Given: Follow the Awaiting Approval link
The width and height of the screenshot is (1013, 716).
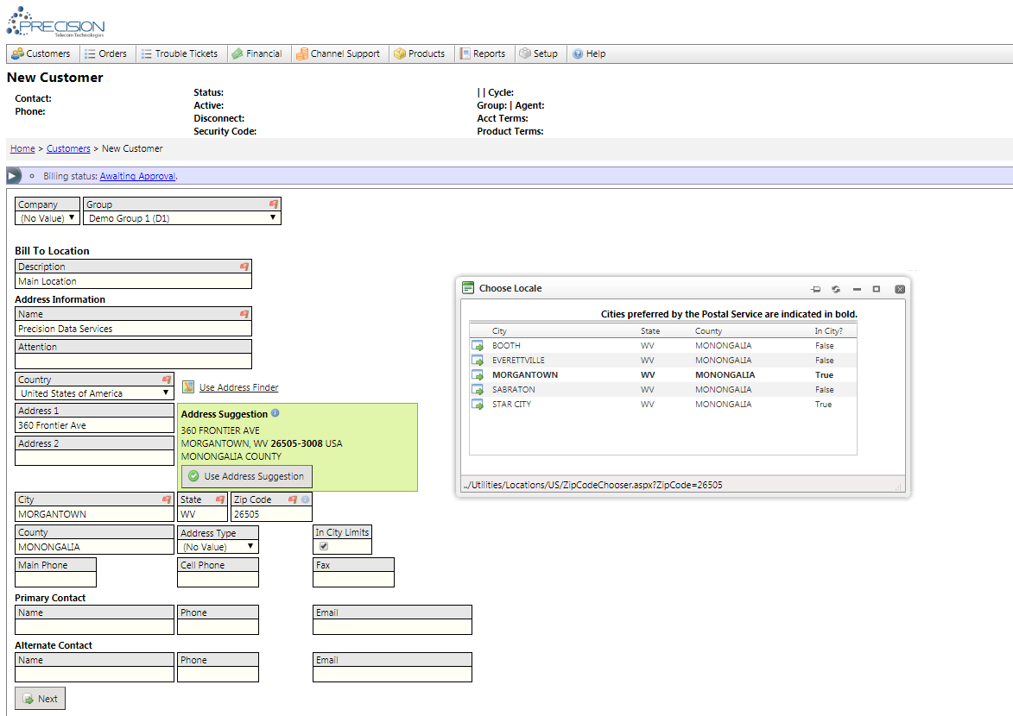Looking at the screenshot, I should (137, 176).
